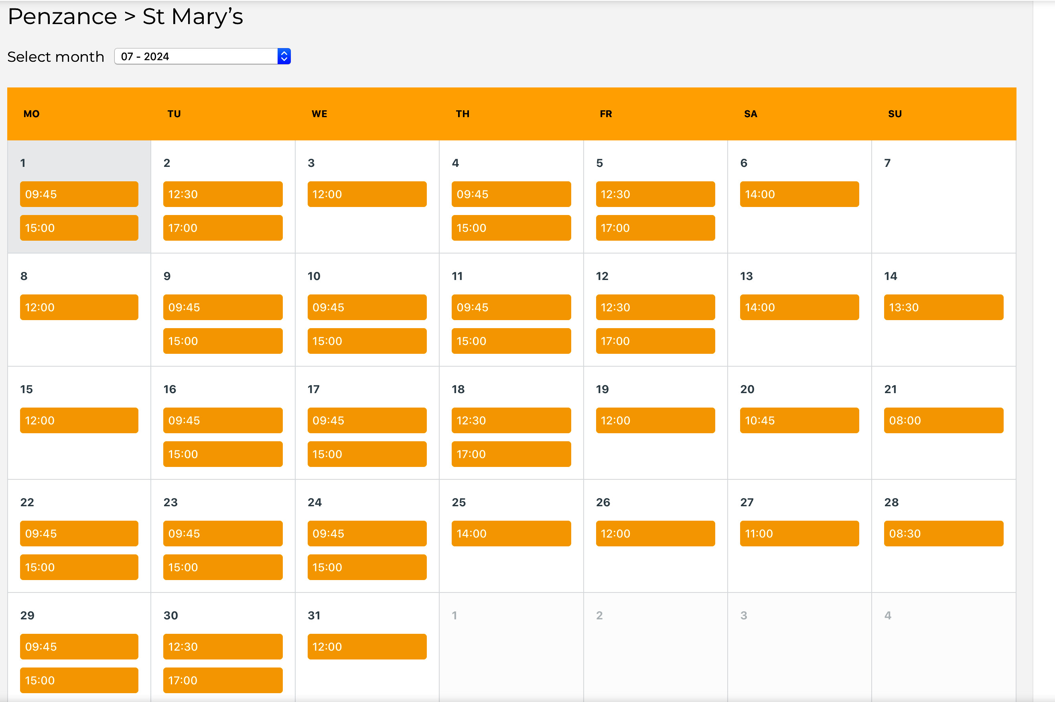Select 14:00 sailing on July 6

[799, 194]
